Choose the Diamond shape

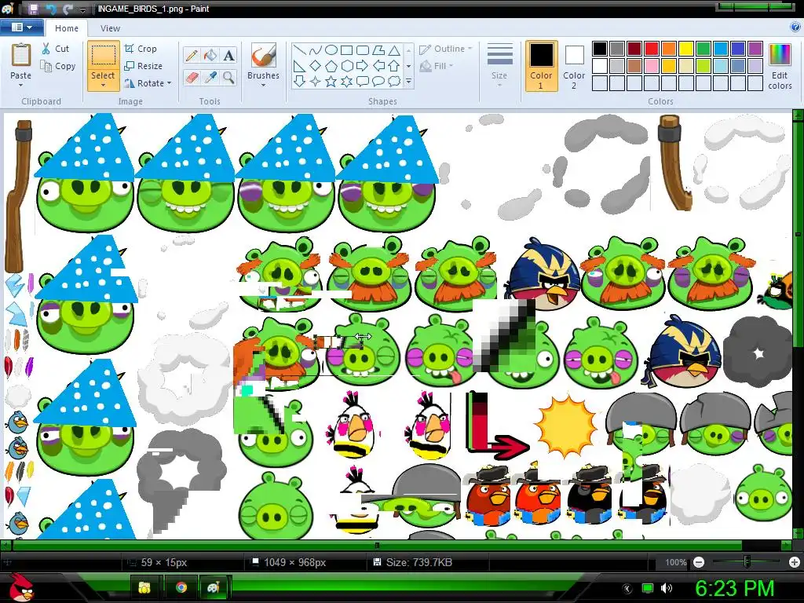tap(316, 66)
